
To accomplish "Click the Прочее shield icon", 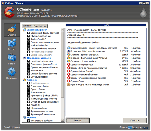I will tap(25, 117).
